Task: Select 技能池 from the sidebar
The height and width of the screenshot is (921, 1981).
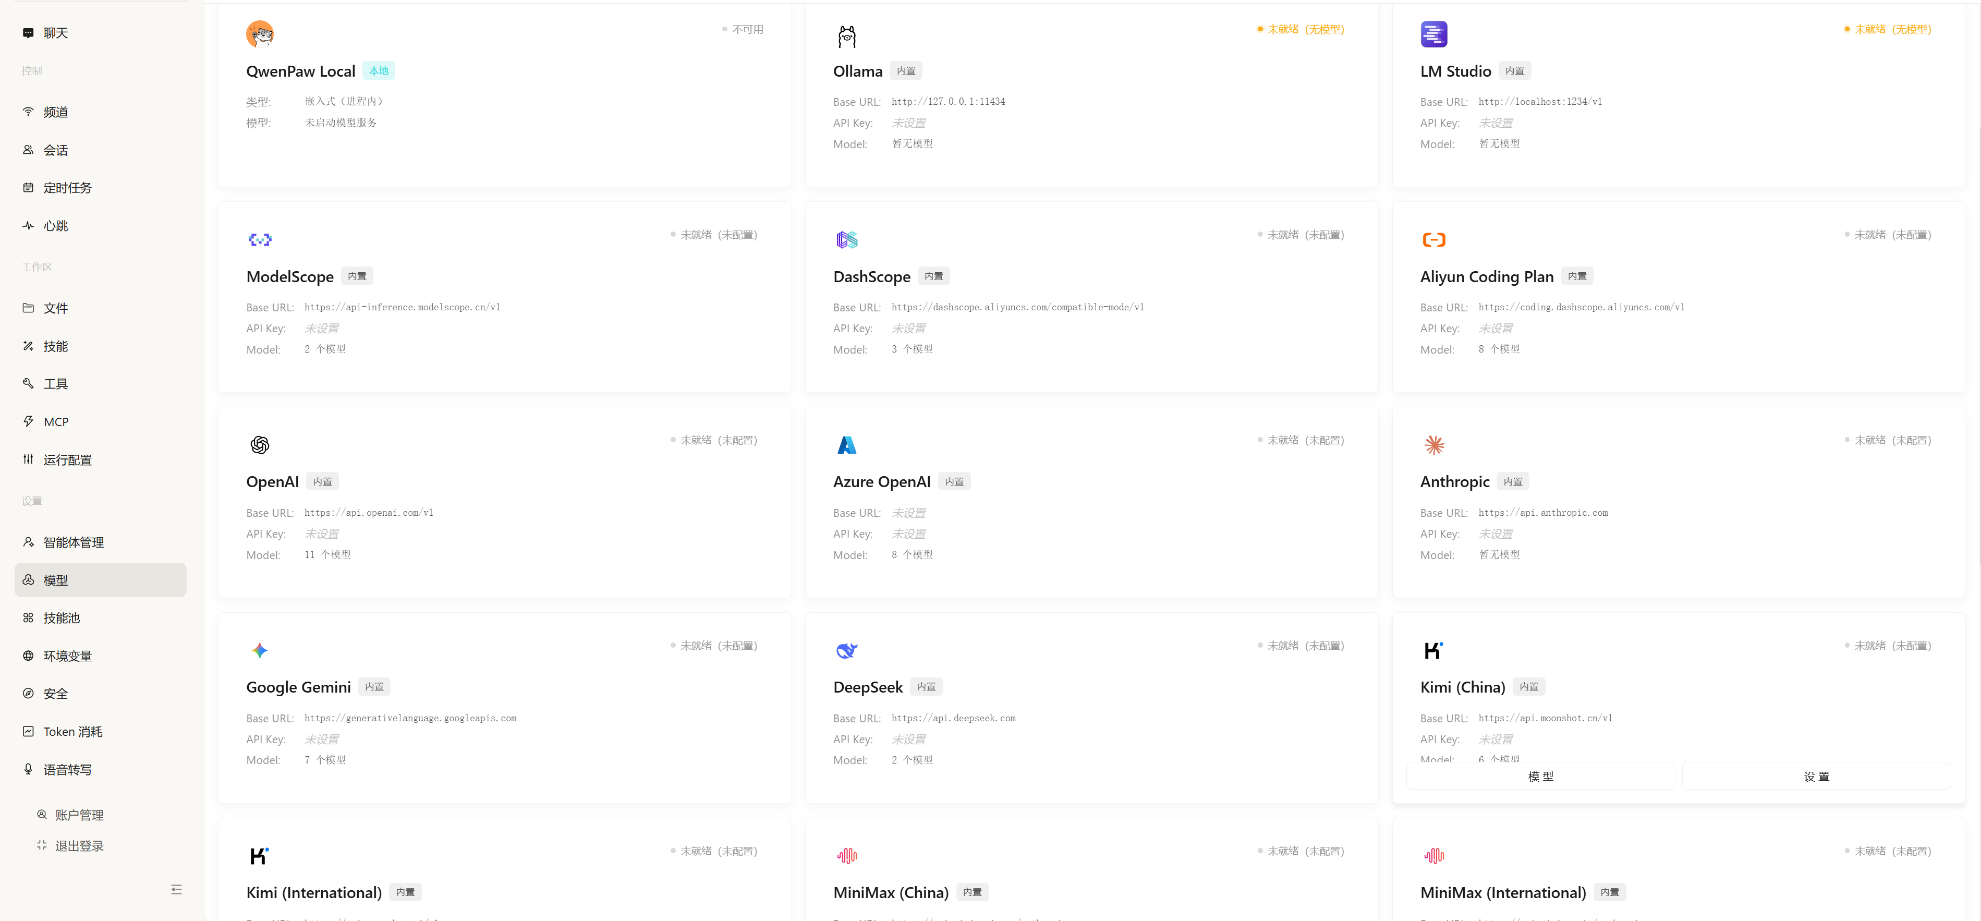Action: (62, 618)
